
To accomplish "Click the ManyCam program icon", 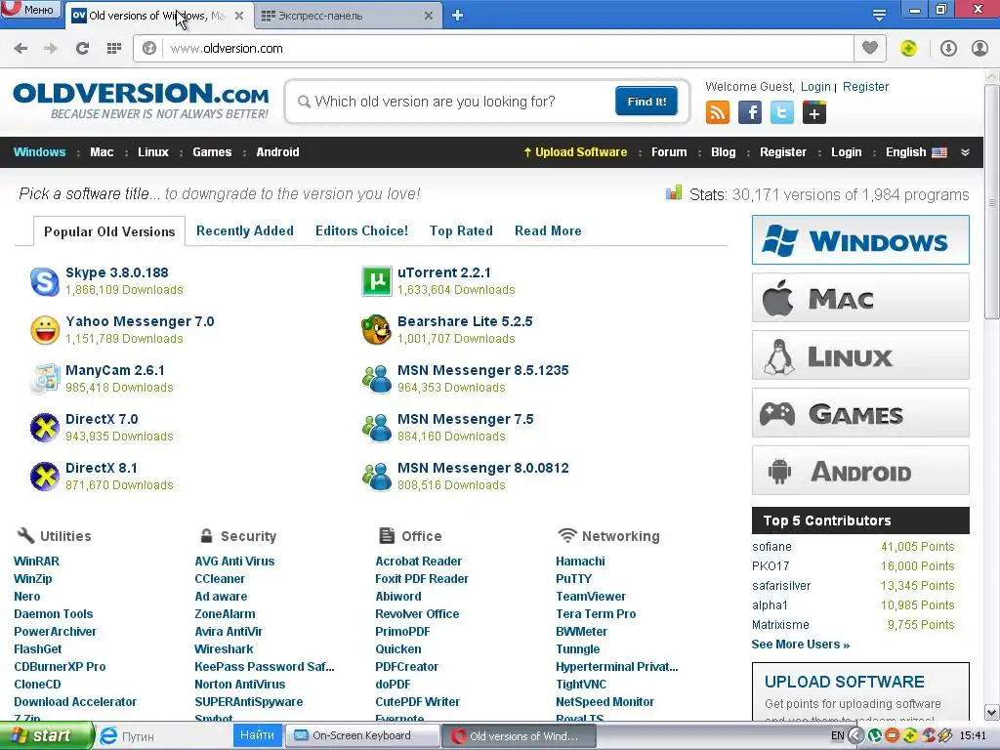I will point(45,379).
